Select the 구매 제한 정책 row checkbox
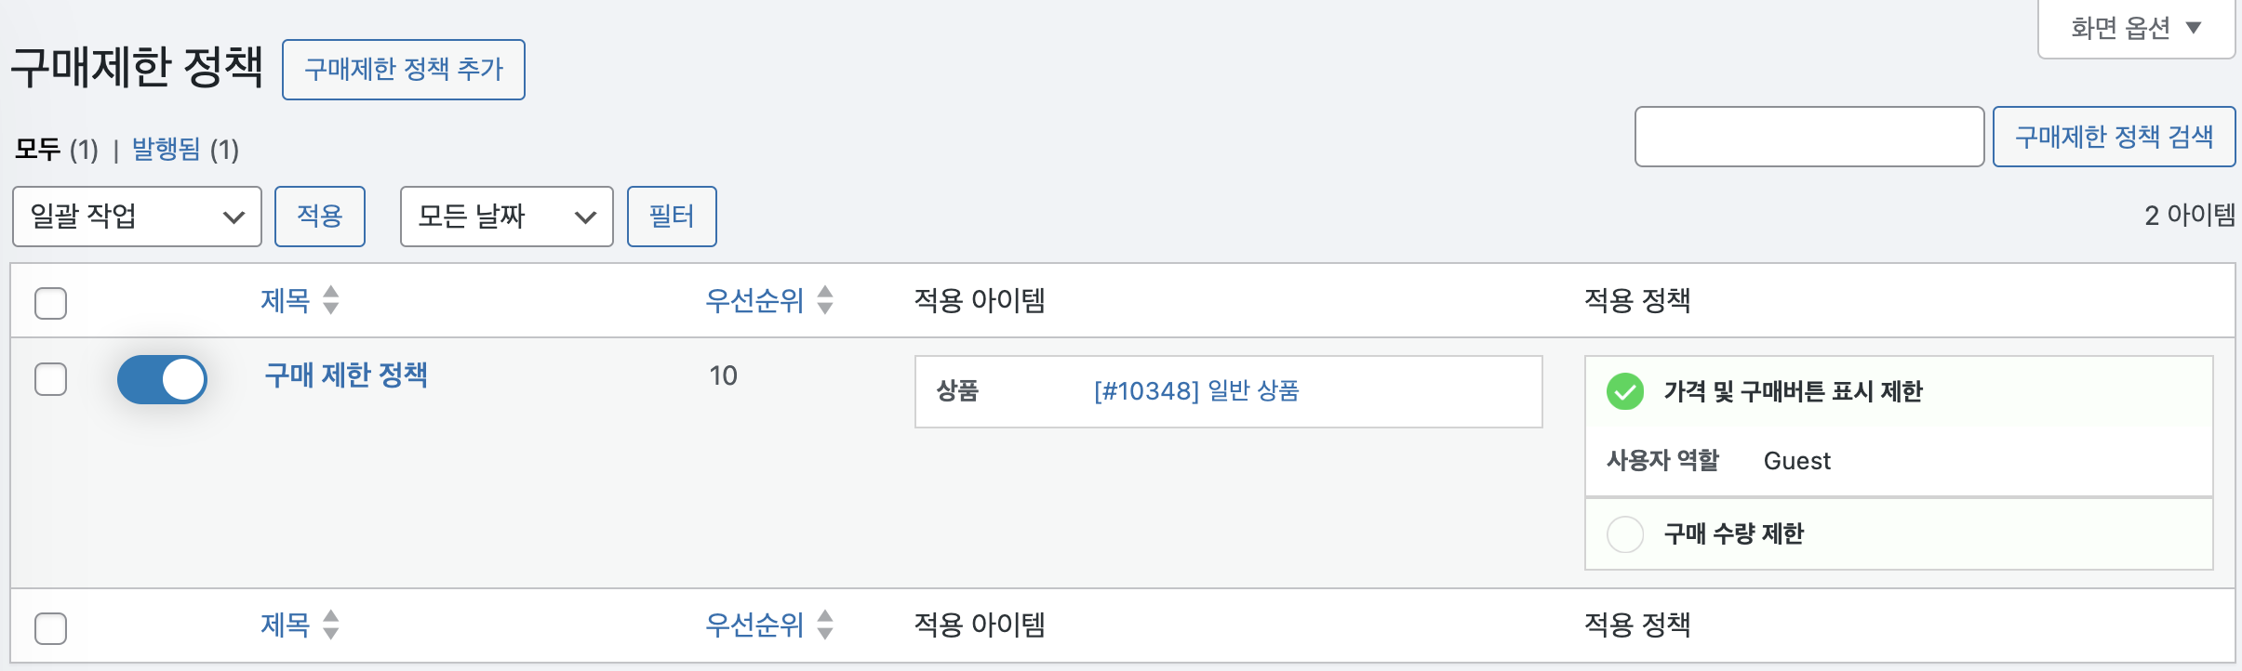The width and height of the screenshot is (2242, 671). (50, 379)
